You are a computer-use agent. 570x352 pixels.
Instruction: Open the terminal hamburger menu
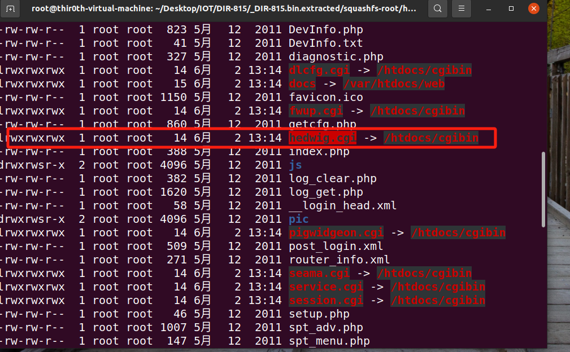pos(462,8)
